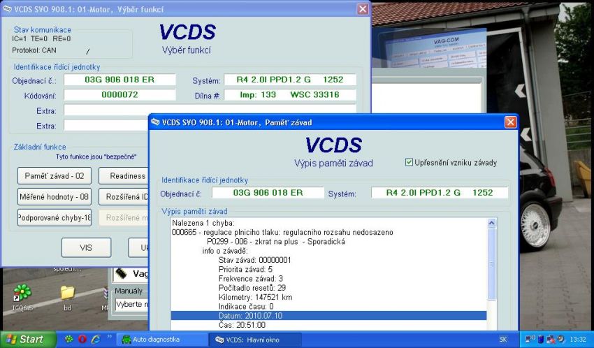Click the VIS button
594x348 pixels.
86,247
